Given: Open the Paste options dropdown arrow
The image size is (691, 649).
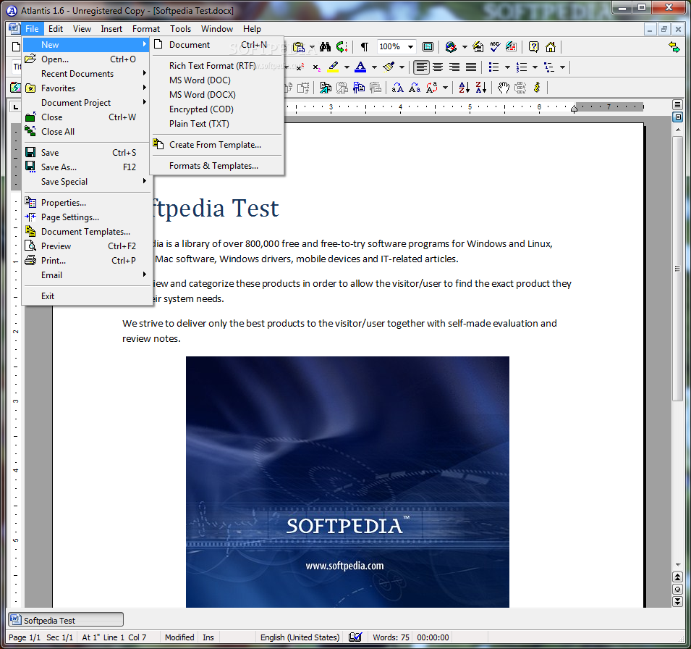Looking at the screenshot, I should 312,47.
